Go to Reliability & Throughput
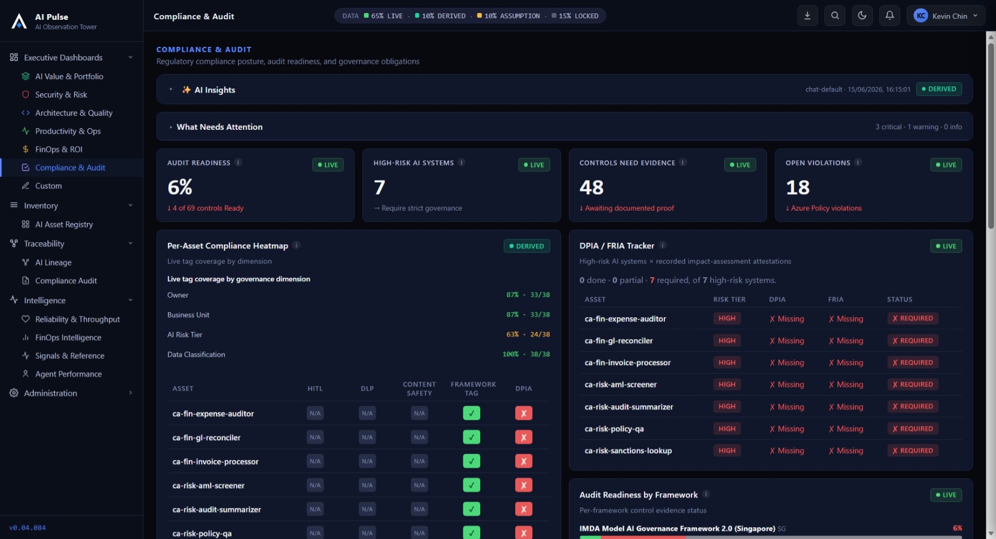Image resolution: width=996 pixels, height=539 pixels. click(77, 319)
